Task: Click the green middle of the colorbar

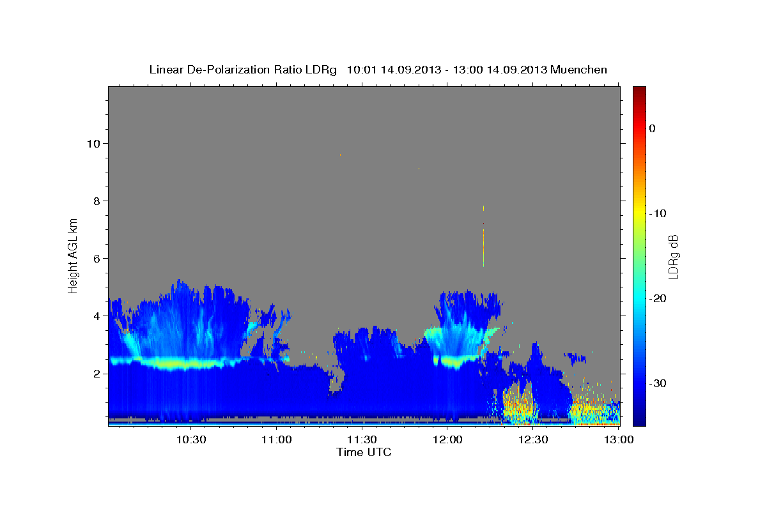Action: (x=639, y=256)
